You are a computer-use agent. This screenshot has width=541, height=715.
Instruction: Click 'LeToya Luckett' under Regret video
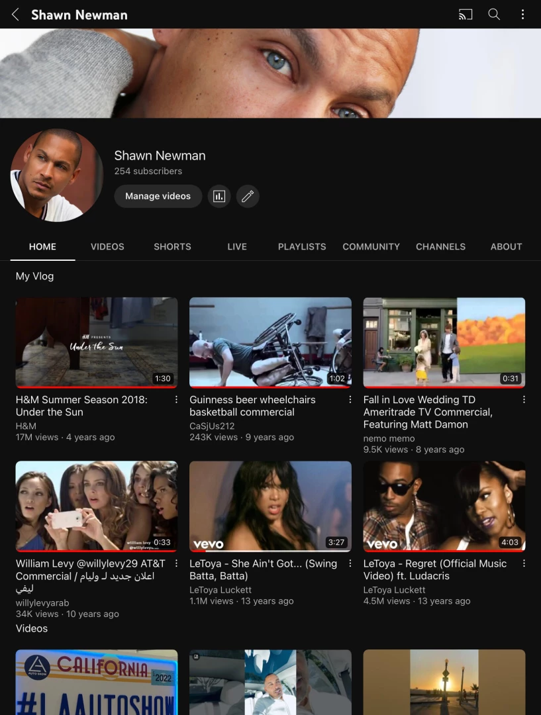[x=394, y=590]
